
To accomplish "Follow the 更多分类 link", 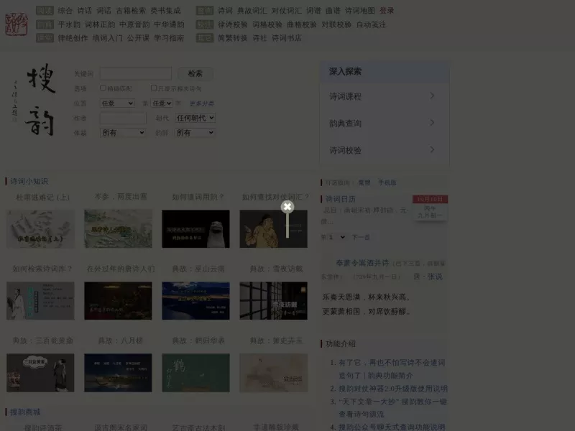I will point(202,103).
